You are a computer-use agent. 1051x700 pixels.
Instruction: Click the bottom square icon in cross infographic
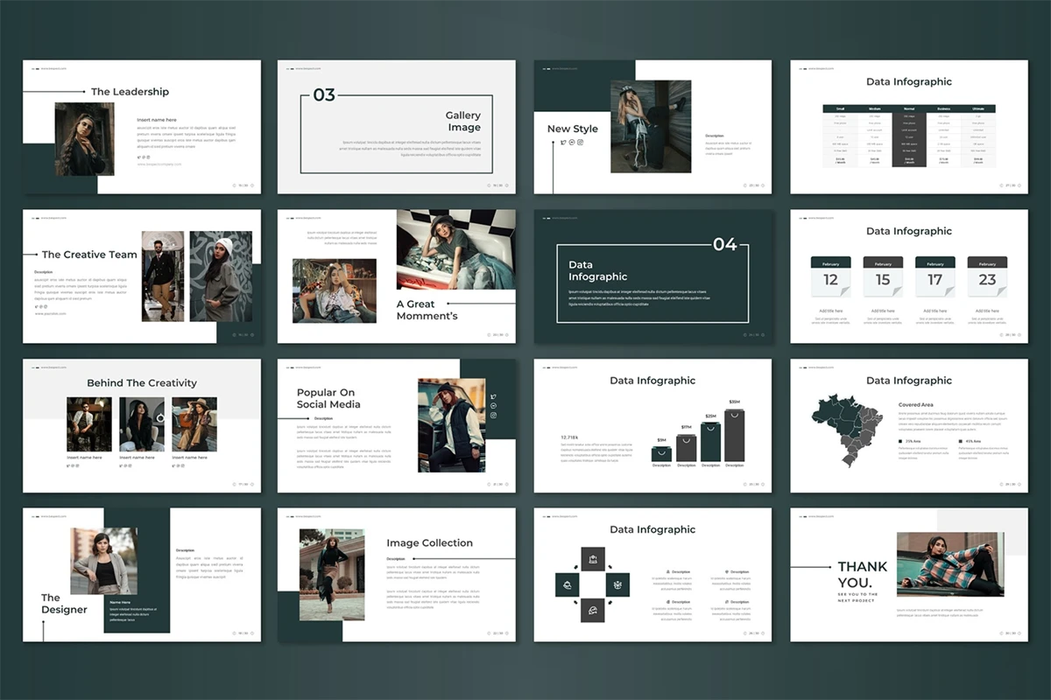[x=593, y=610]
